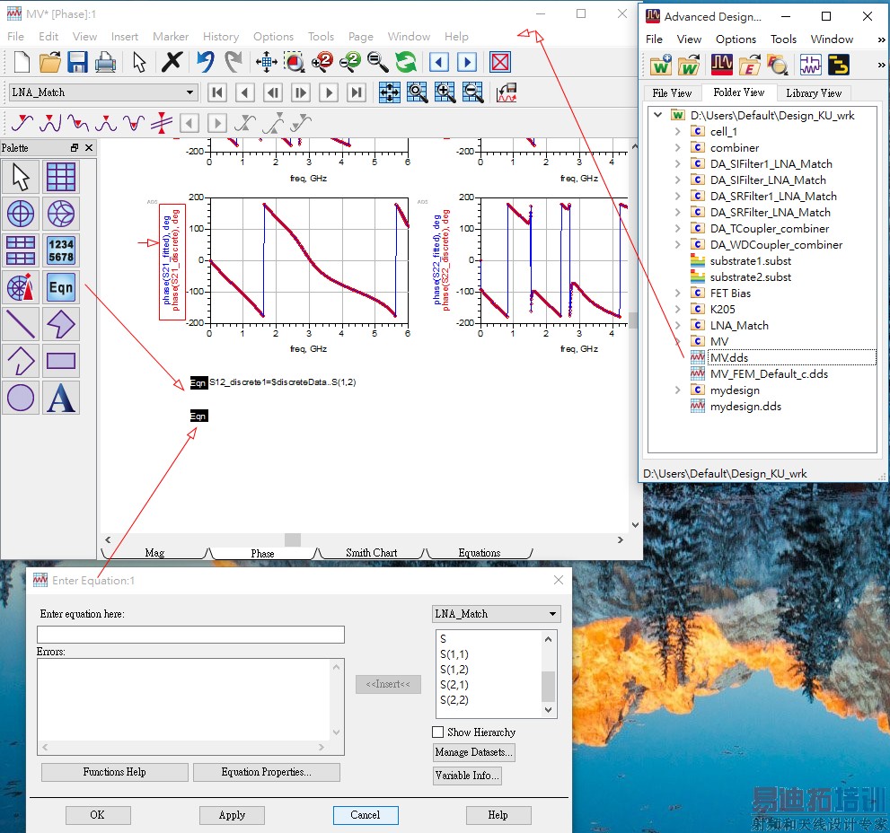Image resolution: width=890 pixels, height=833 pixels.
Task: Click the green refresh arrows icon
Action: [x=406, y=62]
